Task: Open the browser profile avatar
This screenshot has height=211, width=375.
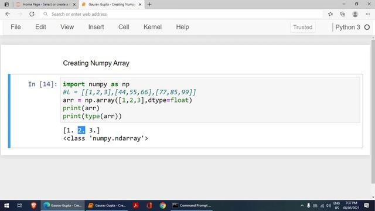Action: (x=355, y=14)
